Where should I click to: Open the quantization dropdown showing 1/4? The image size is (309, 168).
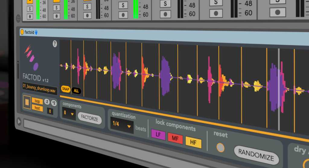point(122,125)
